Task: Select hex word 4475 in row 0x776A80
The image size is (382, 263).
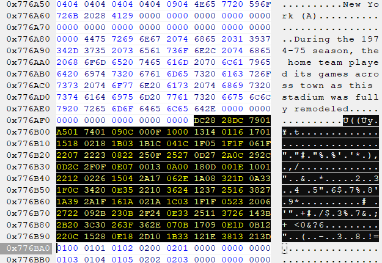Action: (x=95, y=39)
